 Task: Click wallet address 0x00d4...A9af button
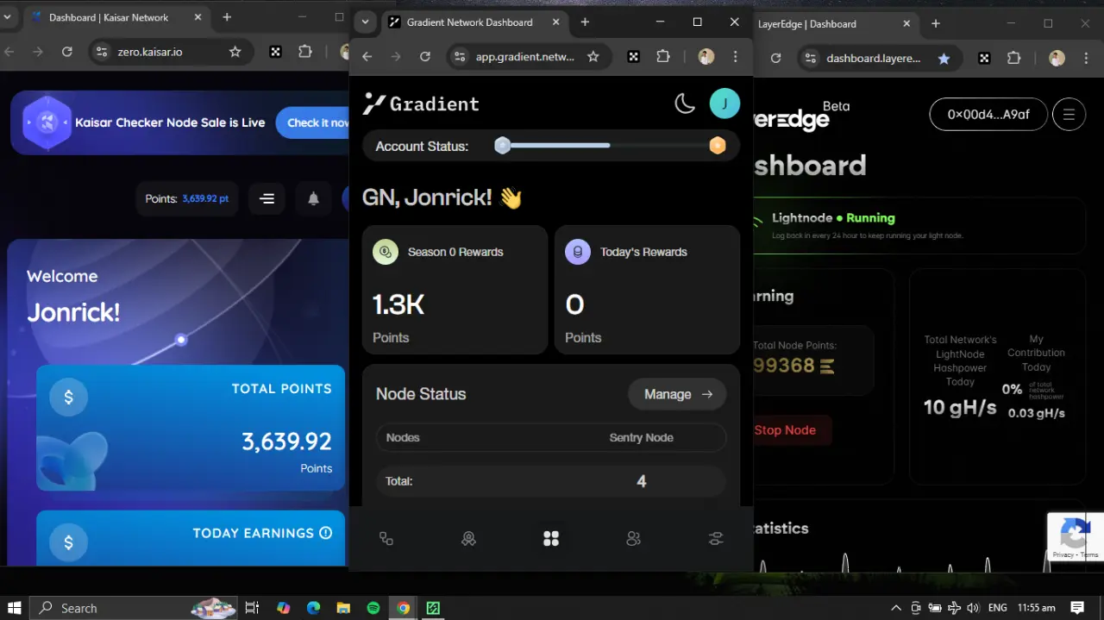pos(988,115)
